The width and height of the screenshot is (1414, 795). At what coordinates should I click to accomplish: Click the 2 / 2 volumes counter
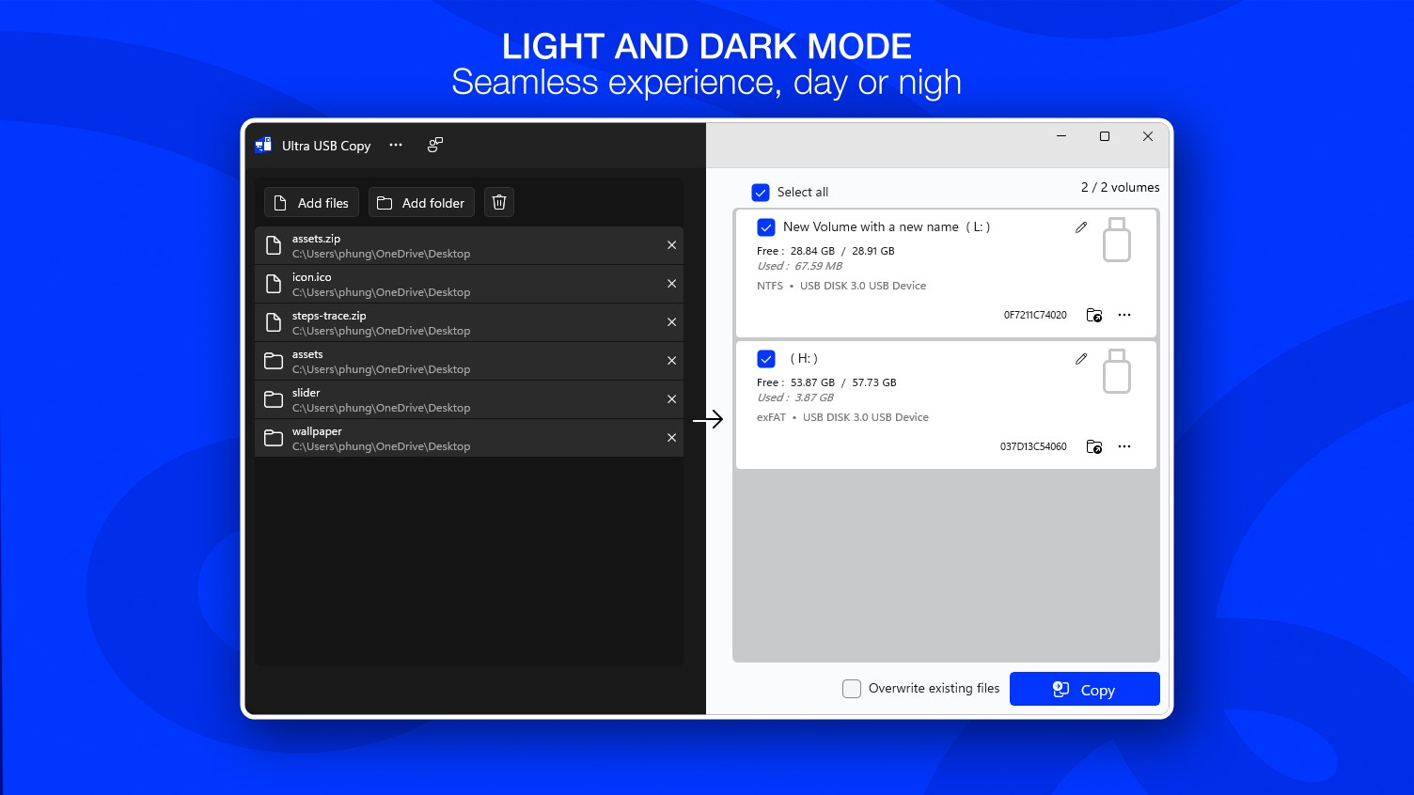(1120, 187)
